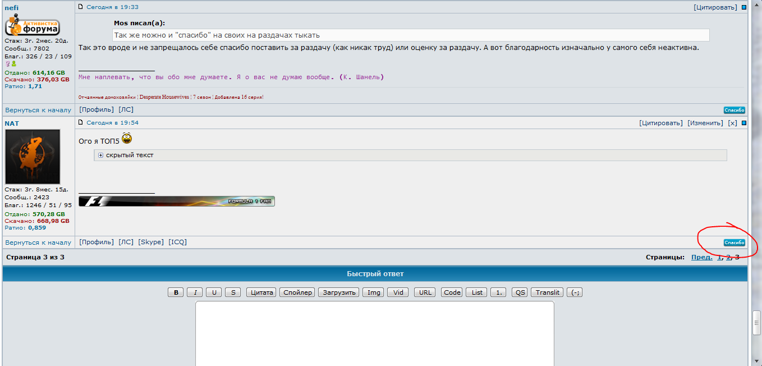Click [Цитировать] on nefi's post

pos(715,7)
